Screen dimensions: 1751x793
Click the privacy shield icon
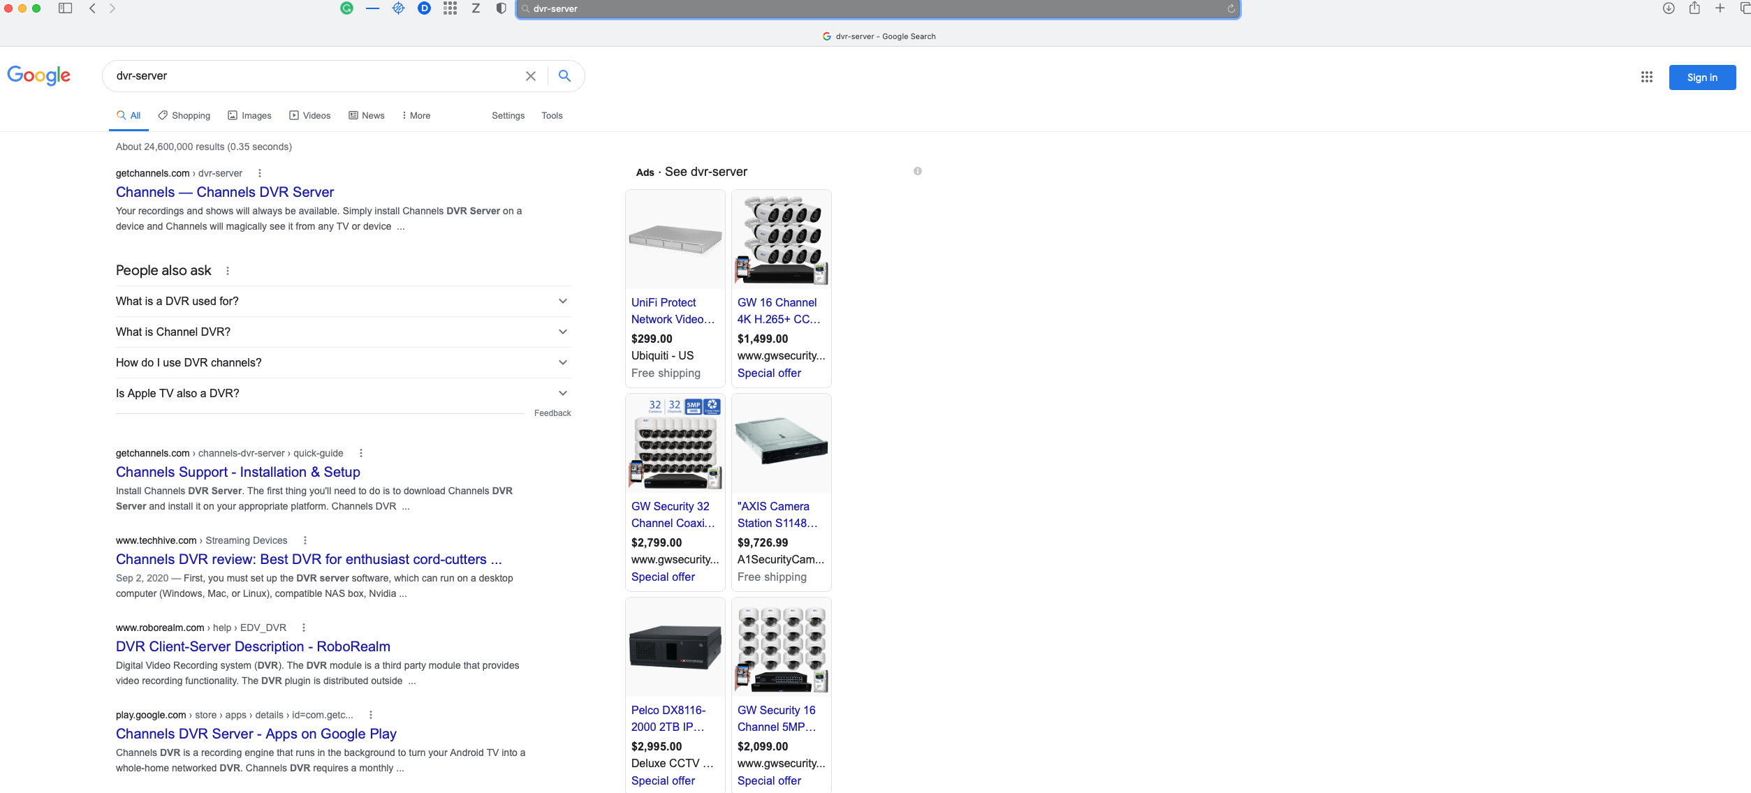501,8
